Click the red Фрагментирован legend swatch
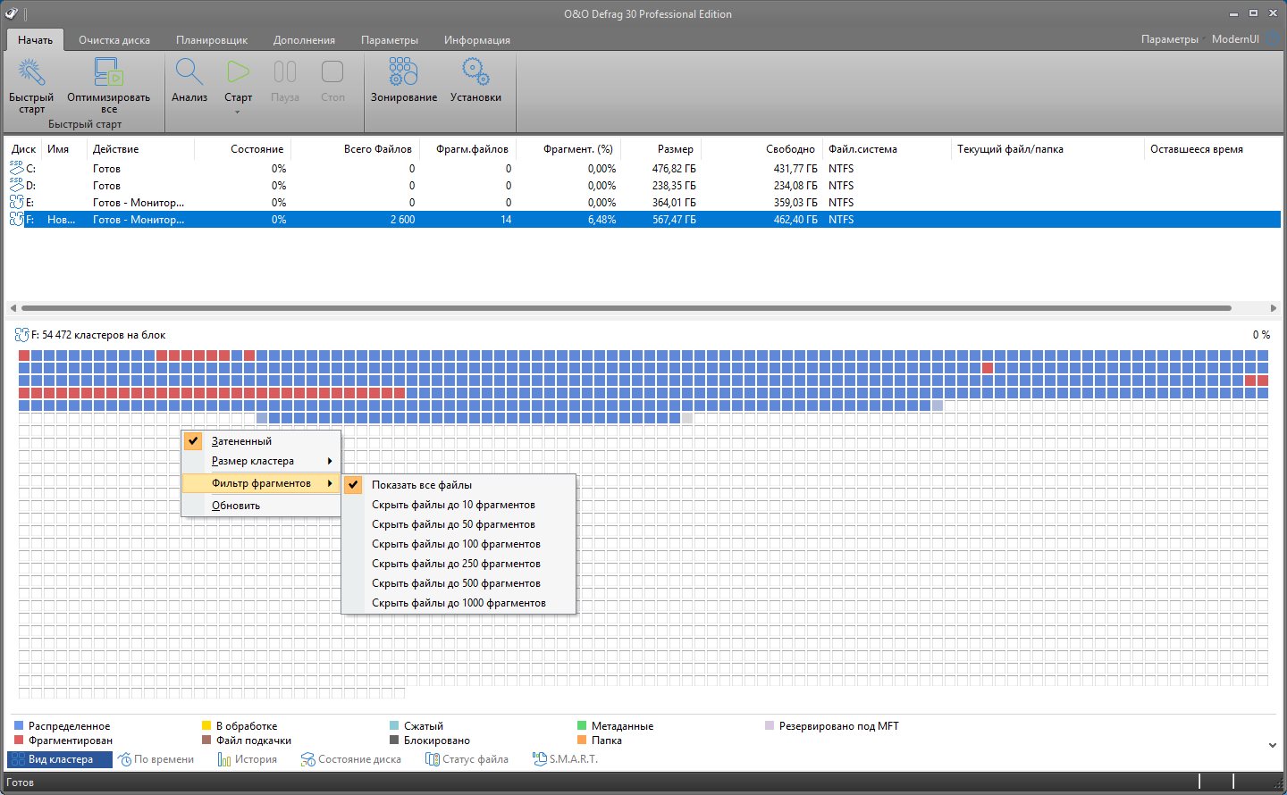The width and height of the screenshot is (1287, 795). coord(20,741)
